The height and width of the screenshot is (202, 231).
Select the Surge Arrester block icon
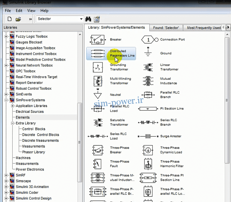[x=148, y=136]
